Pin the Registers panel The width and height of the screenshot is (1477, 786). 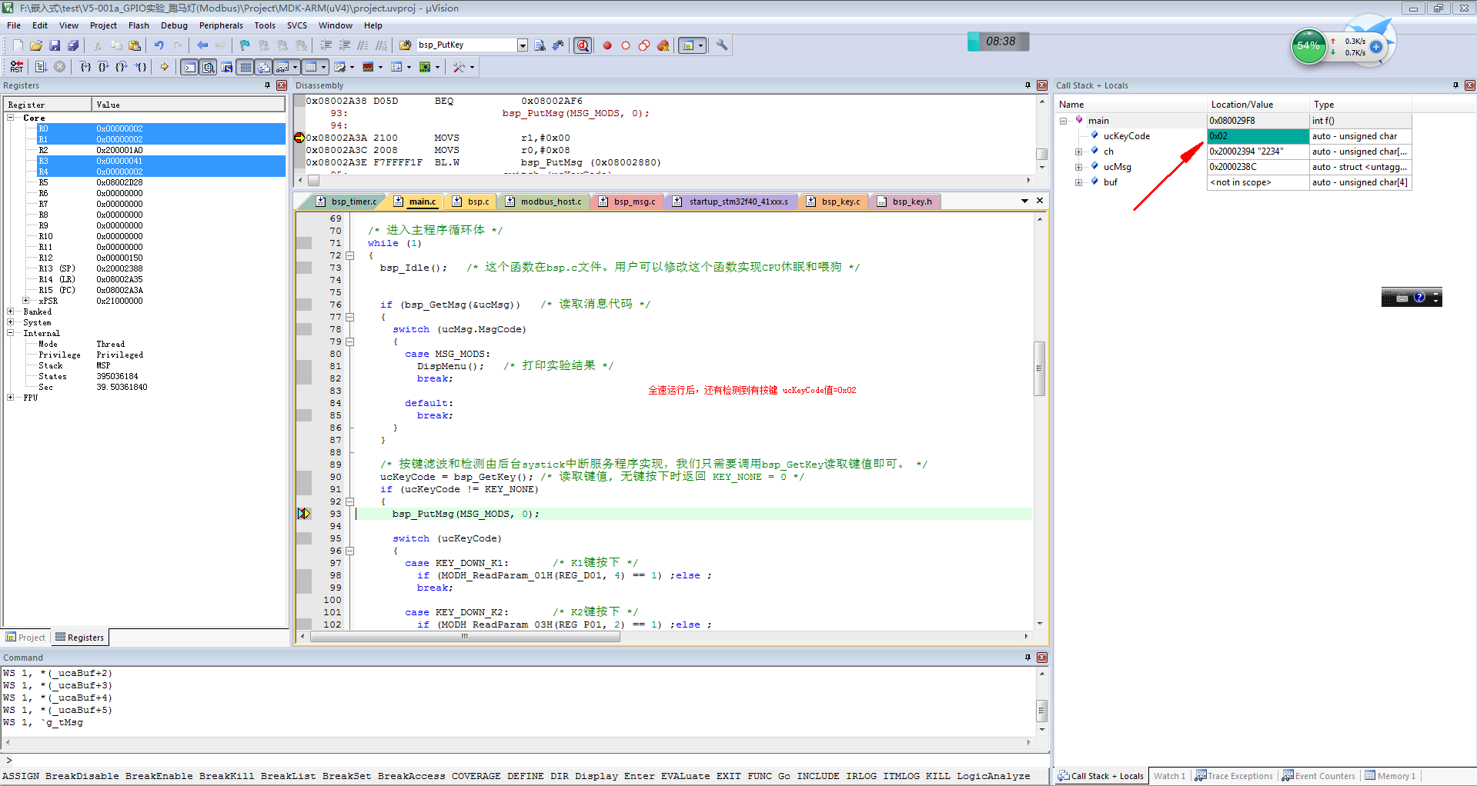tap(267, 85)
